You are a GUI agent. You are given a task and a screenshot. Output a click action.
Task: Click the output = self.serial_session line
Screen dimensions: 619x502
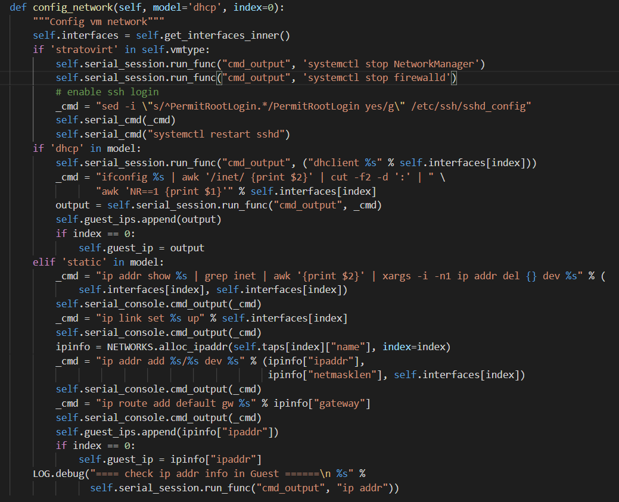coord(219,205)
